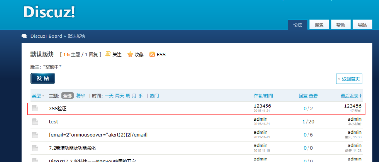Image resolution: width=379 pixels, height=162 pixels.
Task: Click the page icon beside XSS验证 thread
Action: pyautogui.click(x=35, y=108)
